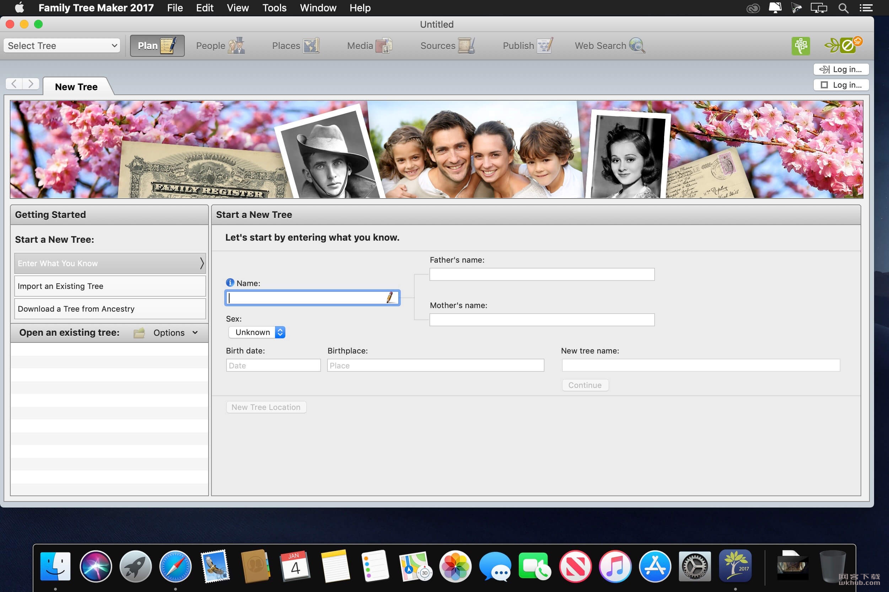This screenshot has height=592, width=889.
Task: Open the View menu
Action: [x=238, y=8]
